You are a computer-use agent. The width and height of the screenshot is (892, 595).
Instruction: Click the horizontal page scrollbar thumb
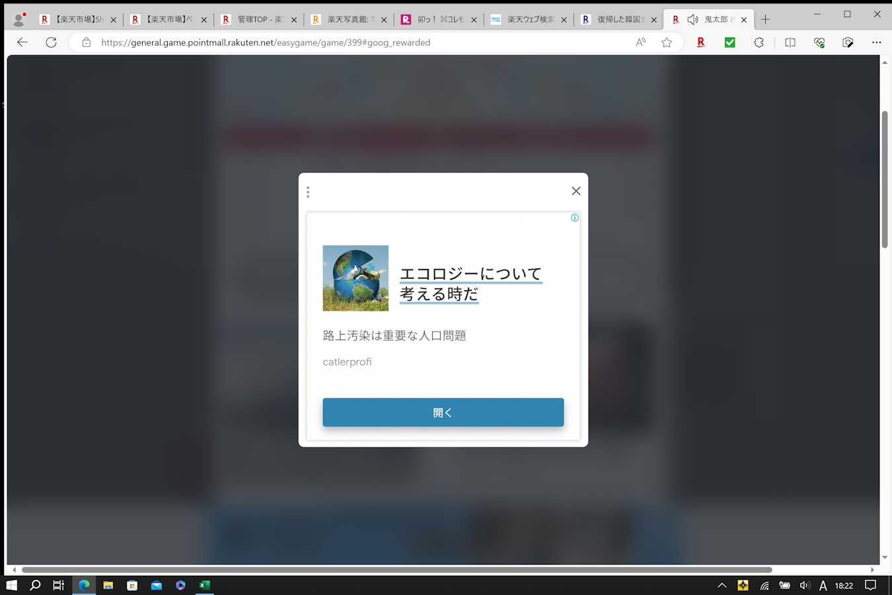click(x=396, y=570)
